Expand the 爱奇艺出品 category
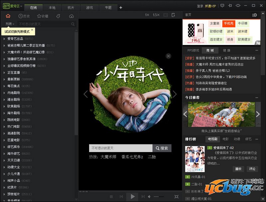Screen dimensions: 266x202 pos(4,39)
